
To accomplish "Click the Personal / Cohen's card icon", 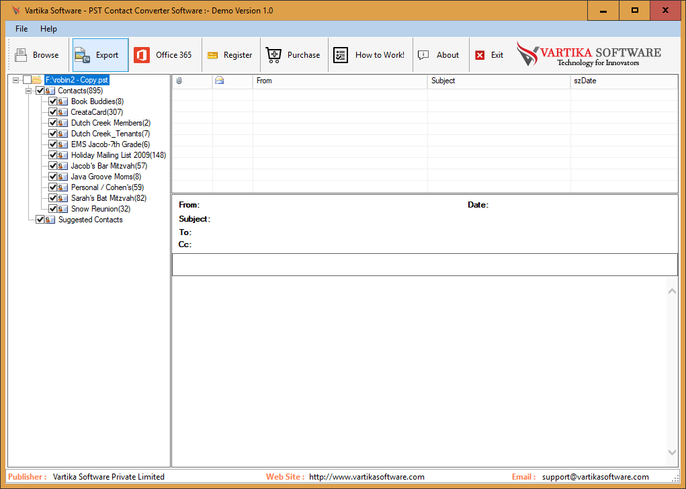I will click(63, 187).
